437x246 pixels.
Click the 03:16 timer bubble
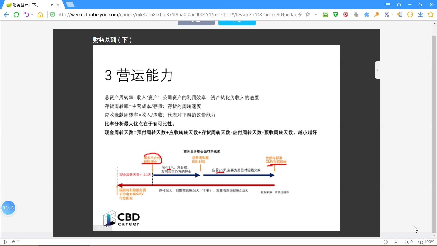[x=8, y=208]
